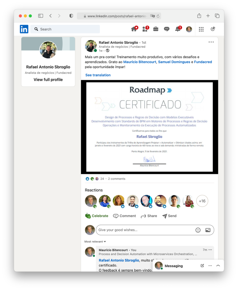238x290 pixels.
Task: Open the Me profile avatar in the navbar
Action: point(189,29)
